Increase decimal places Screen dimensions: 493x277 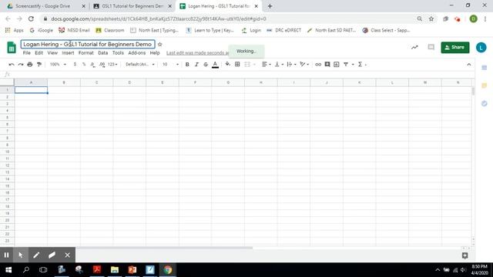click(102, 65)
